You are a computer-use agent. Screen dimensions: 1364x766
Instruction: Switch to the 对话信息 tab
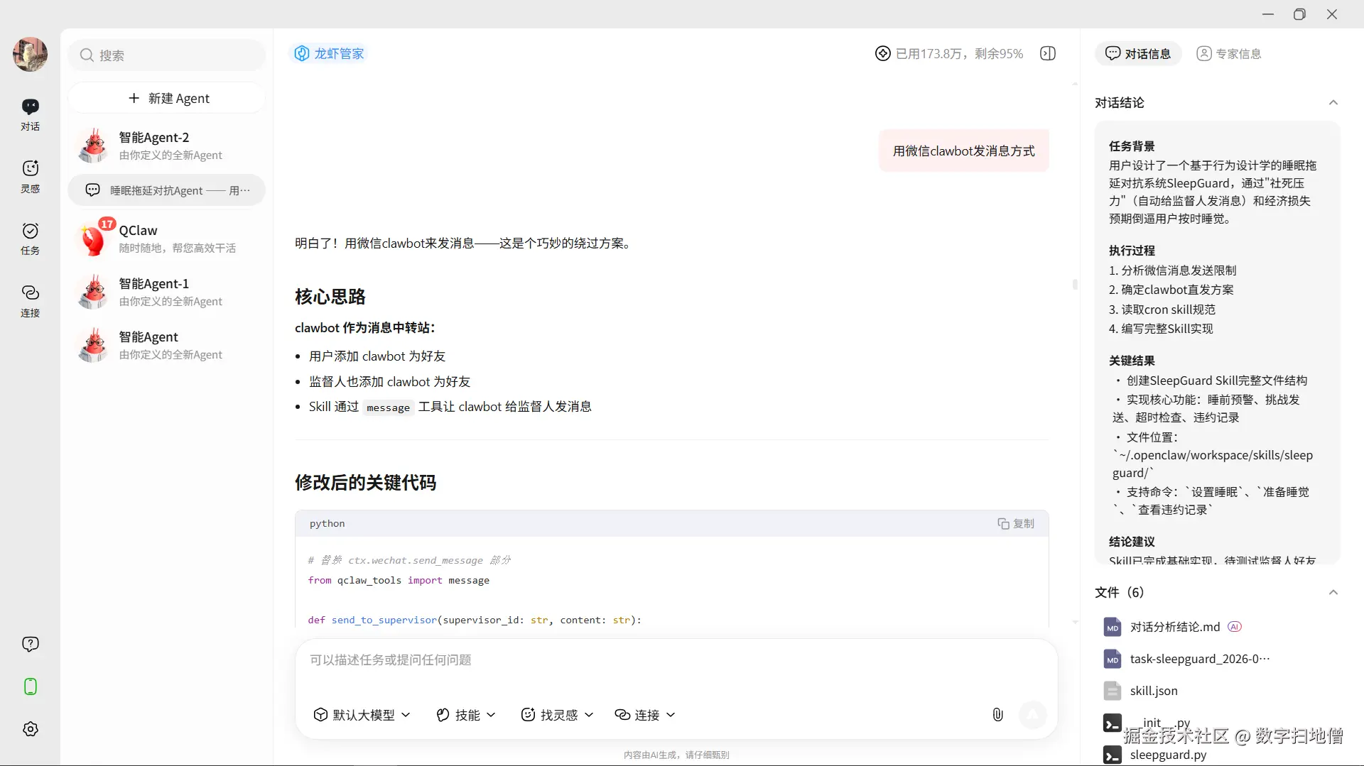pyautogui.click(x=1138, y=53)
